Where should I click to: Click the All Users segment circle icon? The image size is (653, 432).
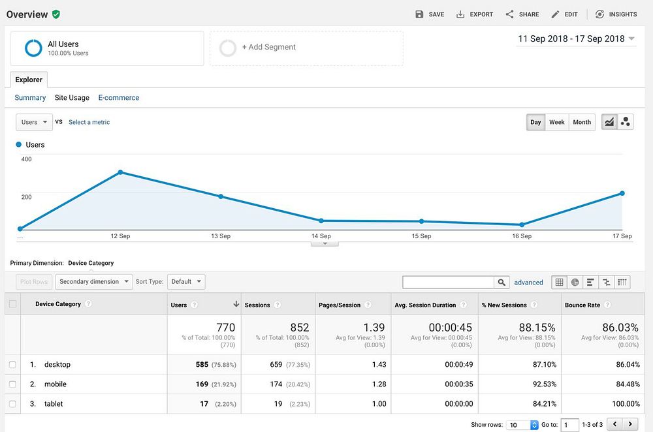coord(33,48)
